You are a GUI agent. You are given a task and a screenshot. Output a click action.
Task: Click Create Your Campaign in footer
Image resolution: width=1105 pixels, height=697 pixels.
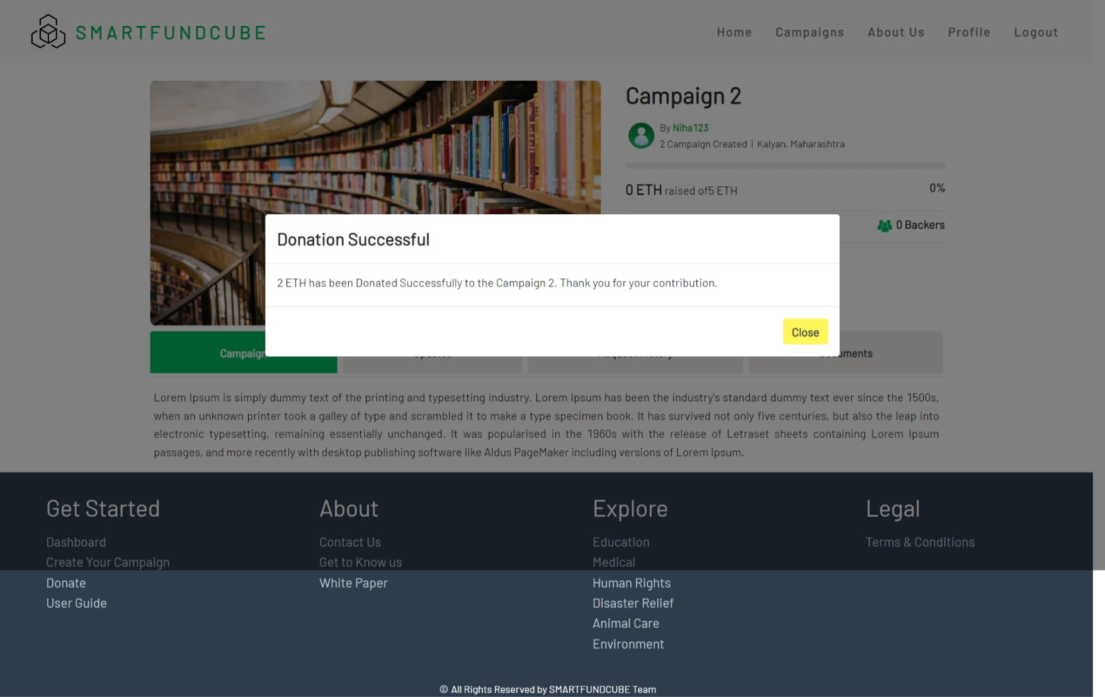(x=108, y=562)
